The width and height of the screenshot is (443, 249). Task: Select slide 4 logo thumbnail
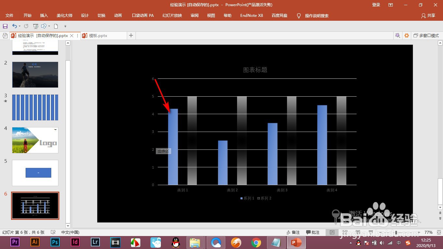coord(35,140)
